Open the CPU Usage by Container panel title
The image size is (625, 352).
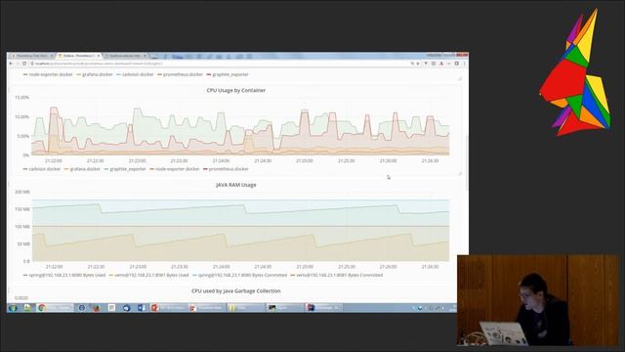pos(236,90)
